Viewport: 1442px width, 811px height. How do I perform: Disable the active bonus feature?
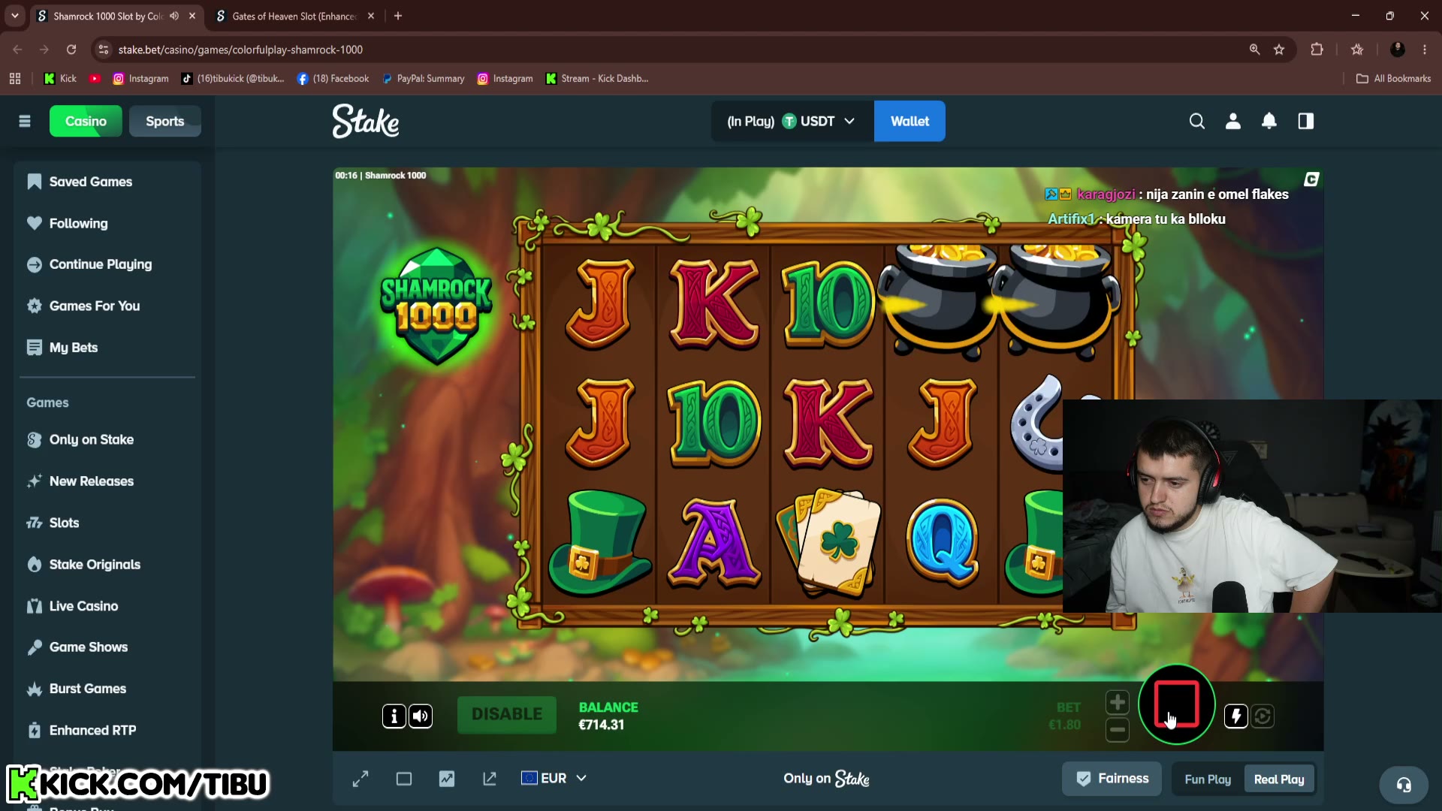[x=507, y=714]
